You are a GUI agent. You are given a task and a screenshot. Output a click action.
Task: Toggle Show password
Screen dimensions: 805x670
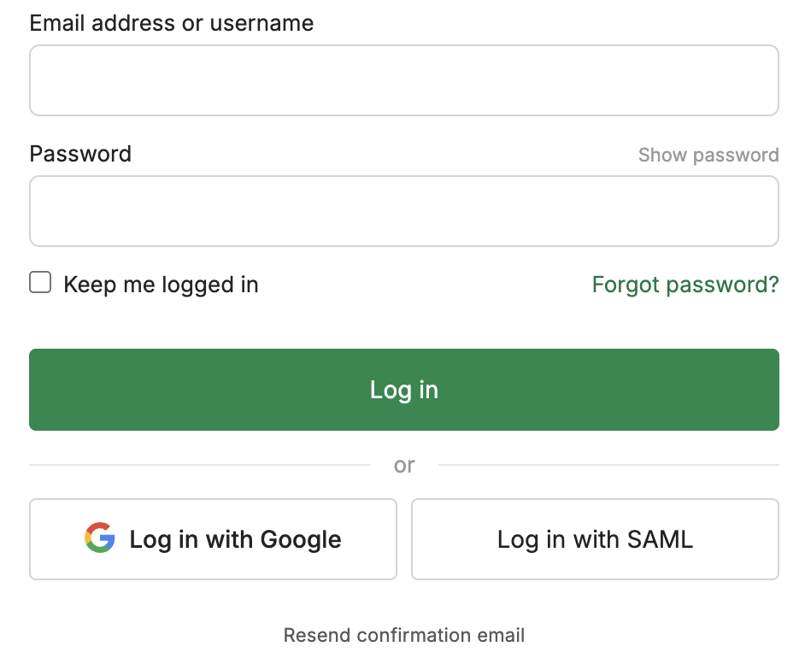point(708,155)
